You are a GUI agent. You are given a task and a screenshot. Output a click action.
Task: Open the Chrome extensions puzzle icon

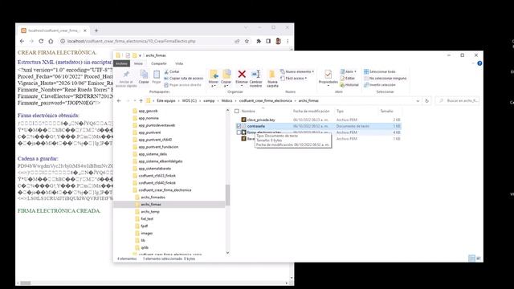(259, 41)
